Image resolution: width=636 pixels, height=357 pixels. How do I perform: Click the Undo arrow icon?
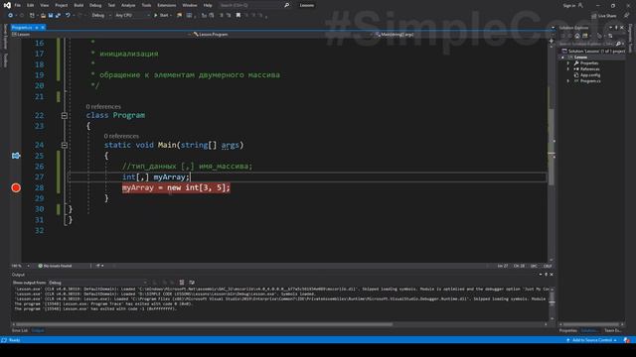coord(68,16)
